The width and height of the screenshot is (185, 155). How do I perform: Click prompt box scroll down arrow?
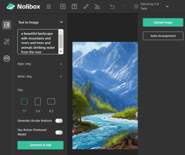coord(61,52)
